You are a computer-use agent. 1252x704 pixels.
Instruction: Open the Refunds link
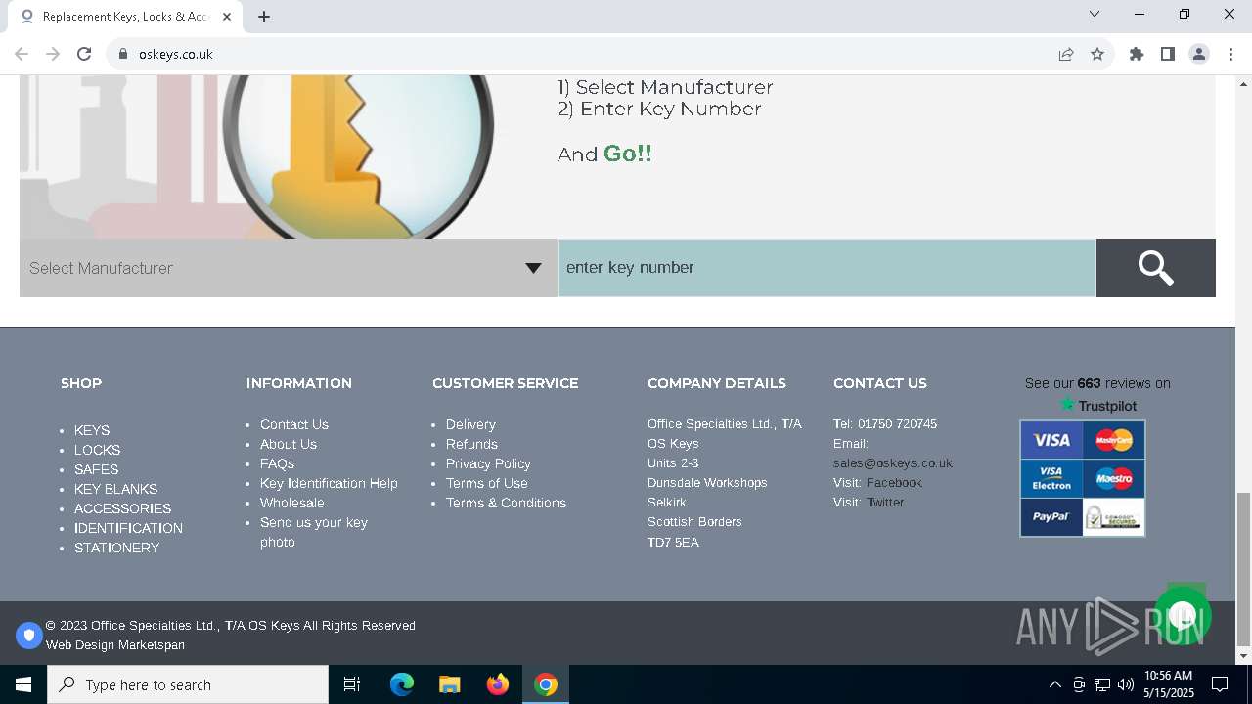471,444
